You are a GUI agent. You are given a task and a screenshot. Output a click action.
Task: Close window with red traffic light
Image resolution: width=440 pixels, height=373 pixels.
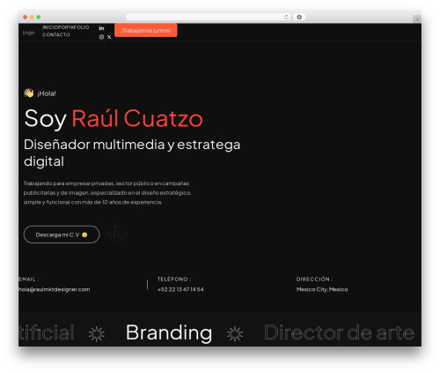click(26, 17)
